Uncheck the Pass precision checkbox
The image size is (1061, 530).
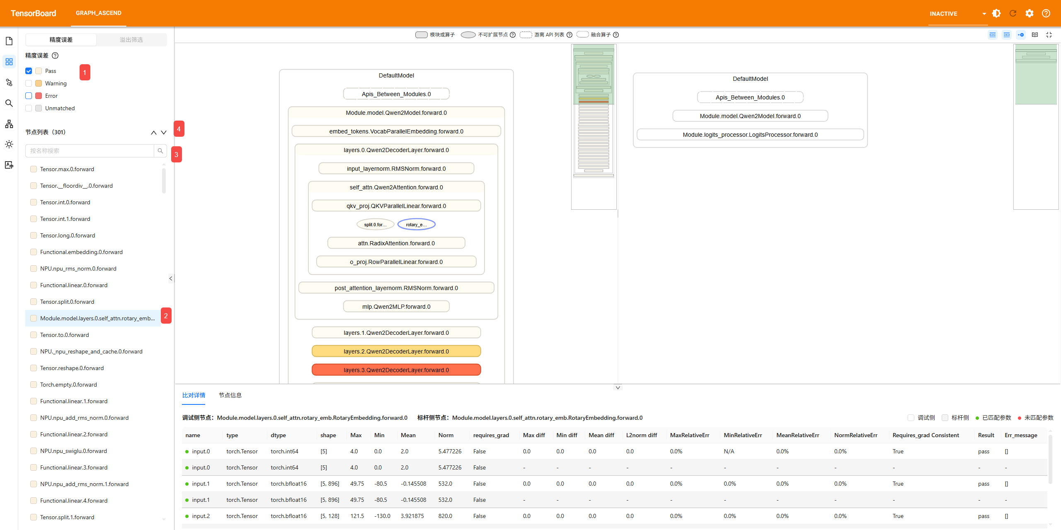pos(29,71)
